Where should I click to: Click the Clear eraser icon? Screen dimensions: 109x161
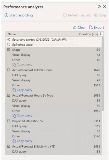[75, 27]
